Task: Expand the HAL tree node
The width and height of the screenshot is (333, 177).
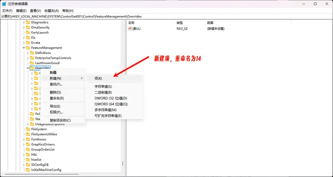Action: point(24,155)
